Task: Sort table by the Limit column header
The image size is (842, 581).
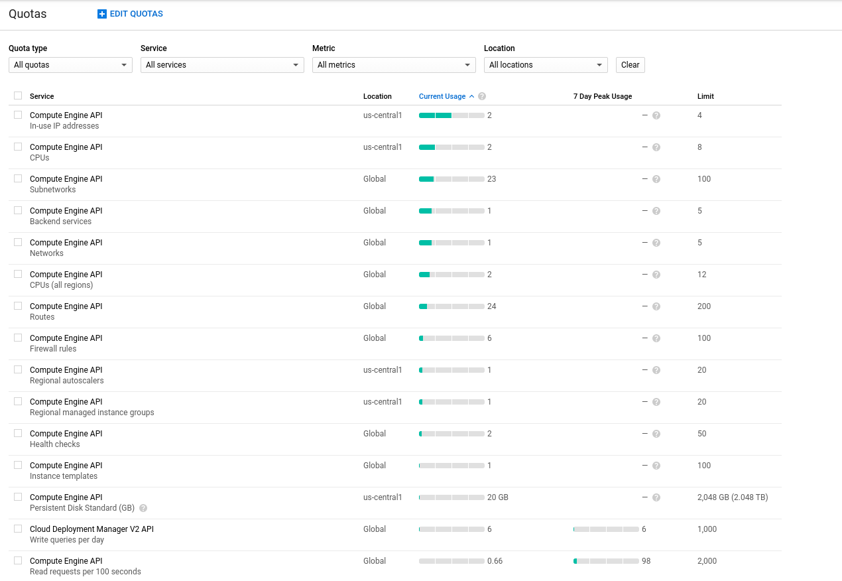Action: pyautogui.click(x=705, y=96)
